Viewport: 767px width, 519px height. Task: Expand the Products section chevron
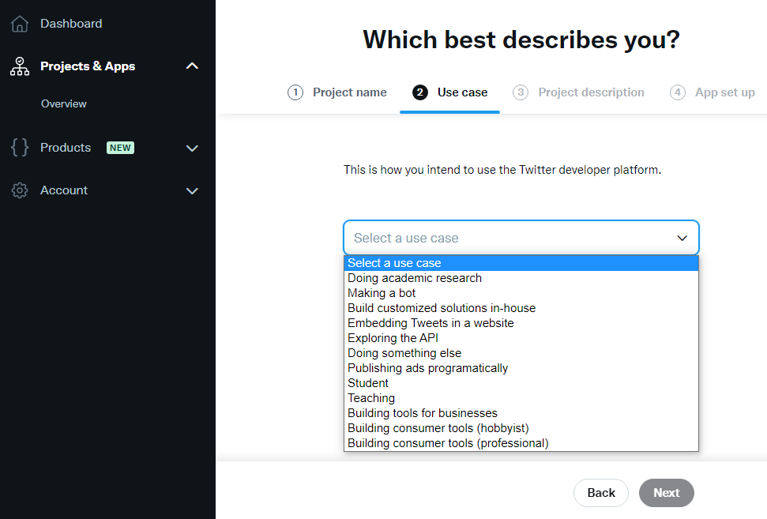[x=192, y=149]
